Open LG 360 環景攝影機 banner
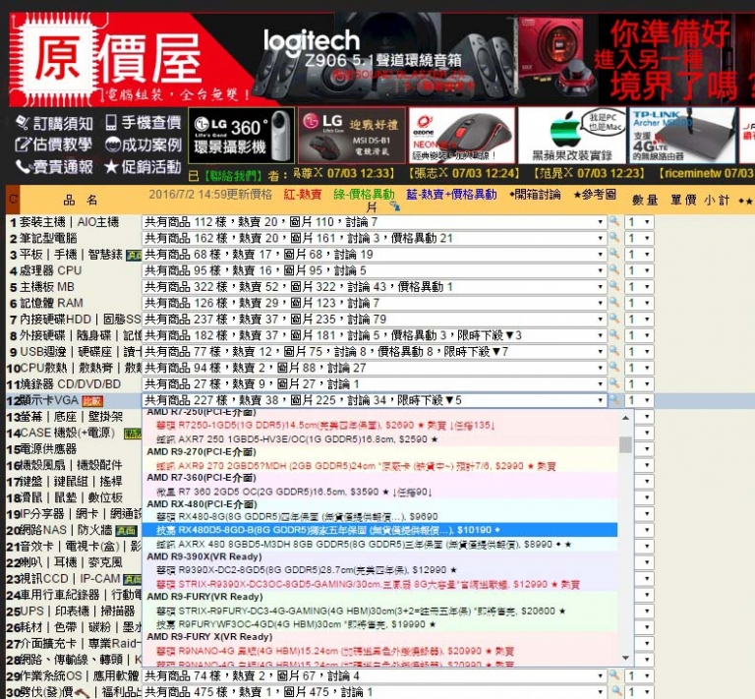This screenshot has width=755, height=699. (241, 136)
